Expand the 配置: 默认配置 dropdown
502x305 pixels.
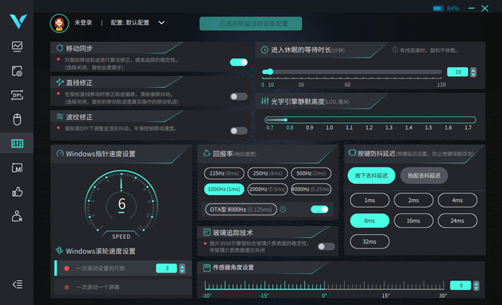pyautogui.click(x=161, y=22)
